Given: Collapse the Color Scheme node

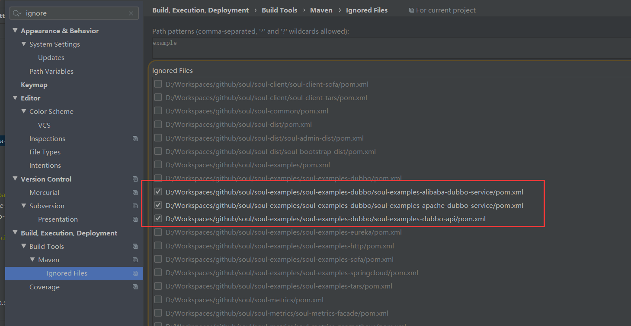Looking at the screenshot, I should coord(24,111).
